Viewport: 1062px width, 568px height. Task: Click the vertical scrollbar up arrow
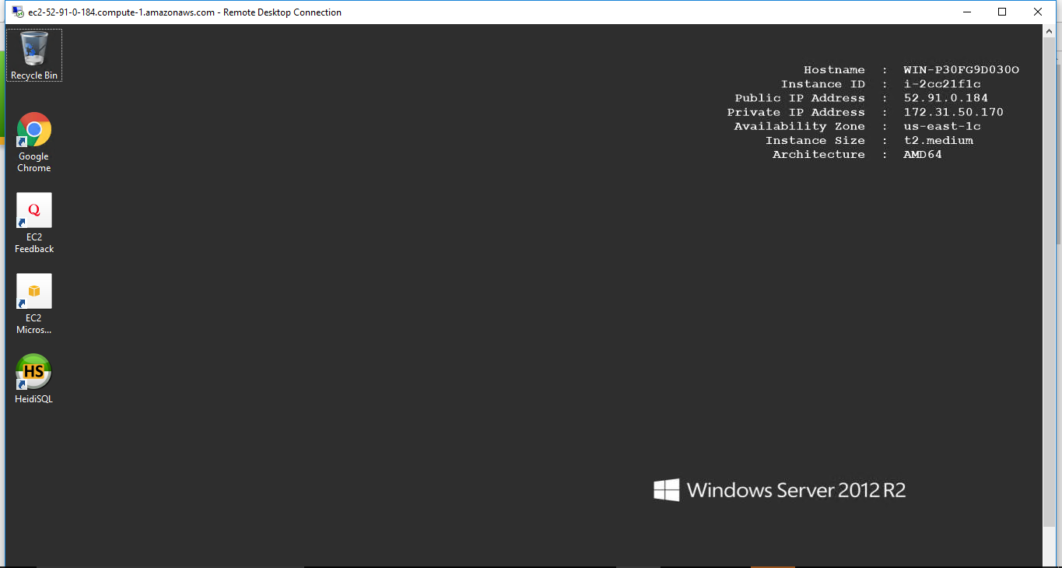[x=1050, y=32]
